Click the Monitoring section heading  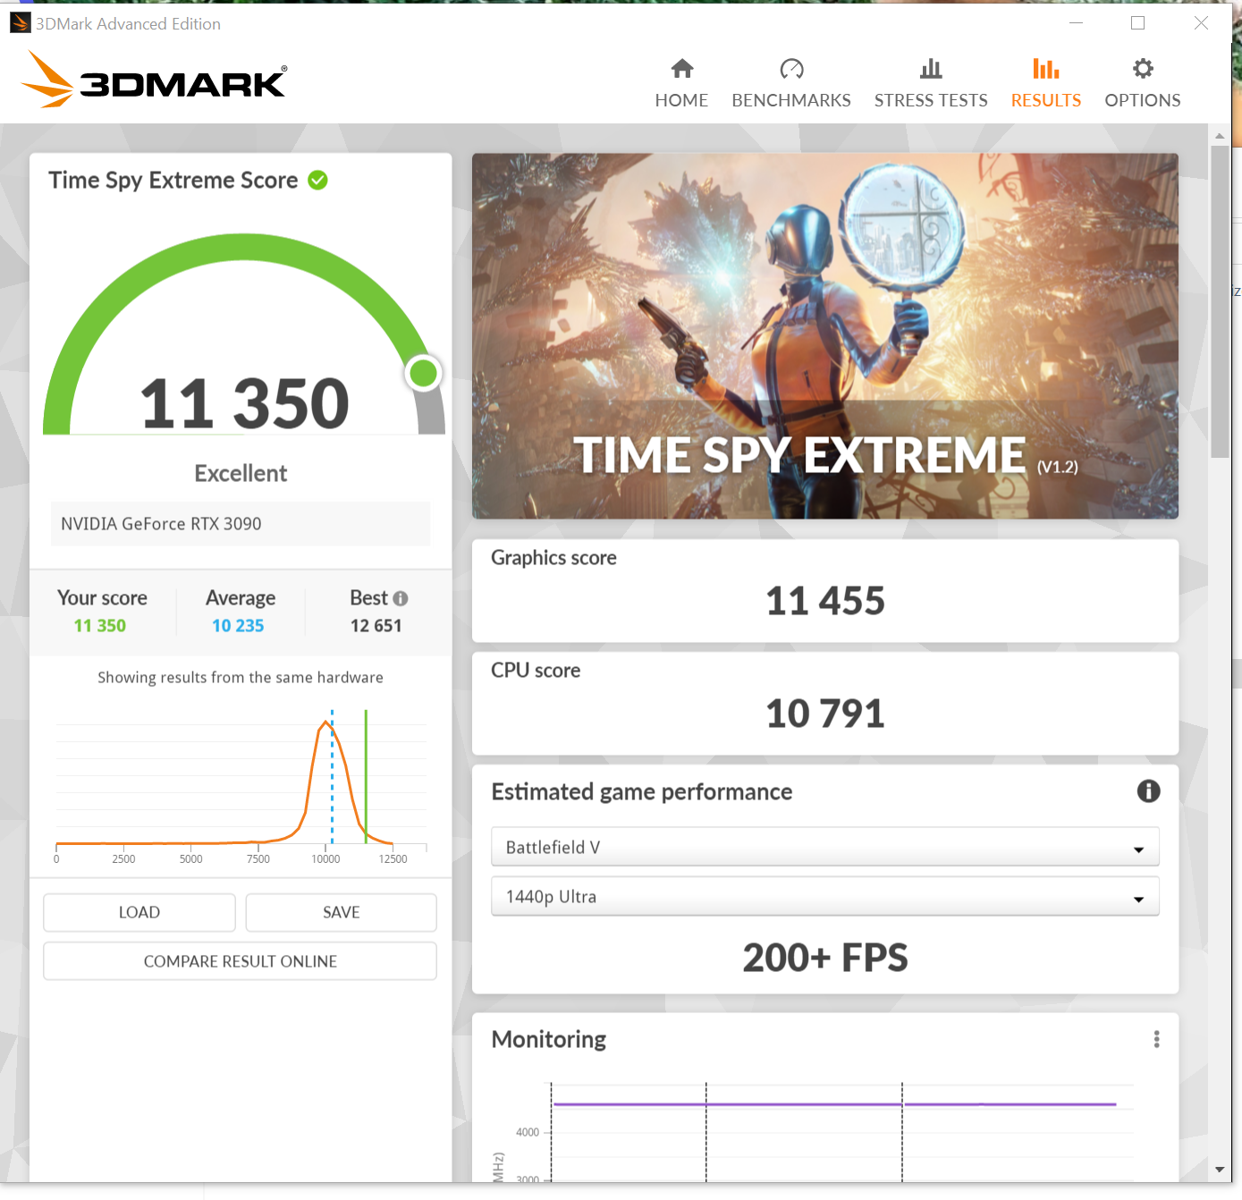(x=549, y=1039)
